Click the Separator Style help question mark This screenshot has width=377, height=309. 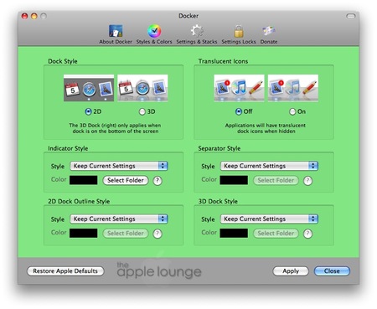pyautogui.click(x=307, y=181)
